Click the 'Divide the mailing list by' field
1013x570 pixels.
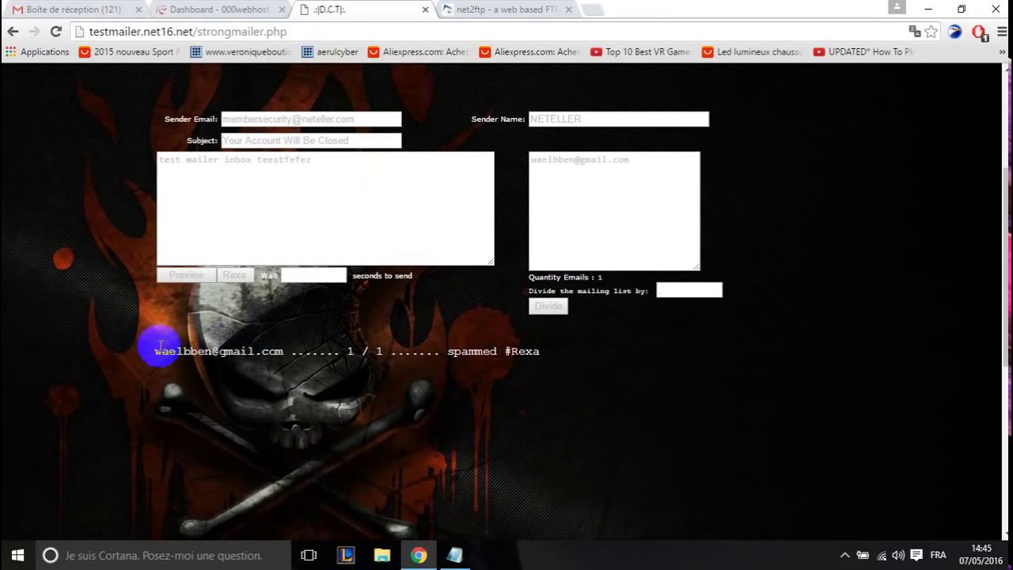[689, 290]
